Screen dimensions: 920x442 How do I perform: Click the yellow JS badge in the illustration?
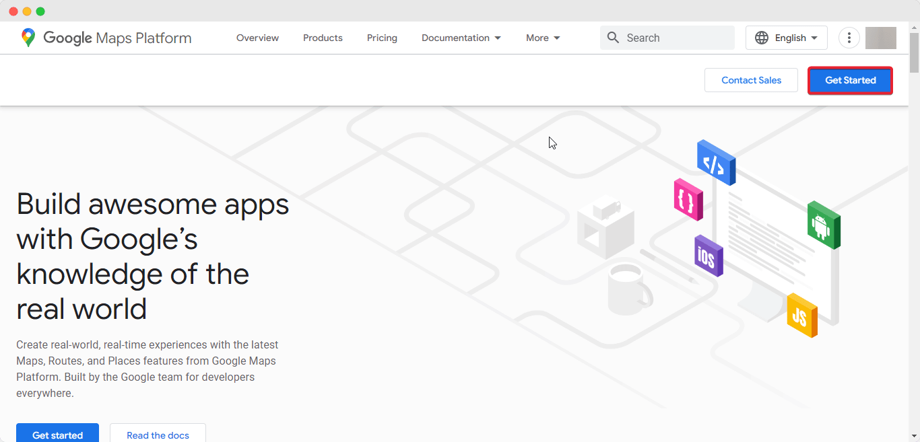coord(803,315)
